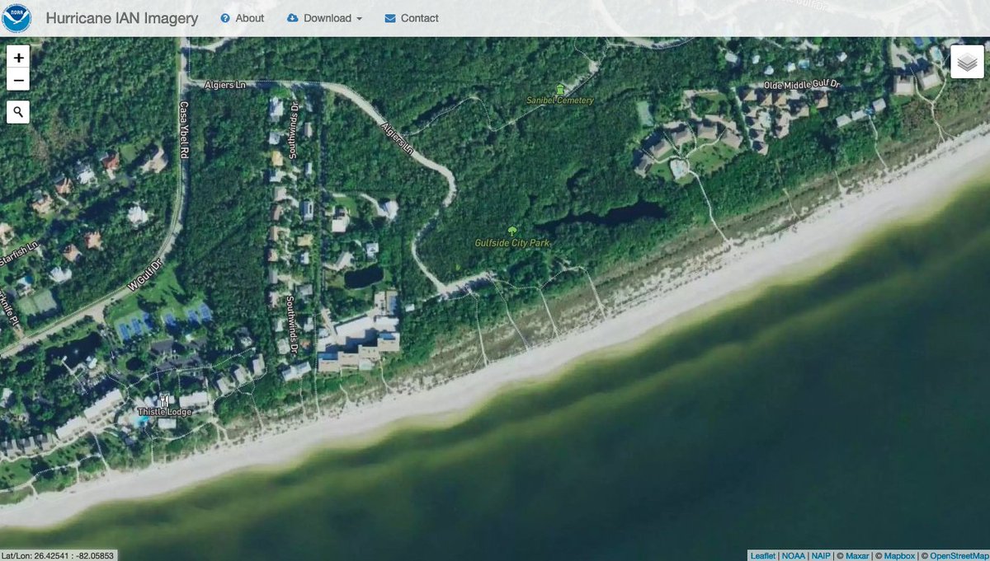Image resolution: width=990 pixels, height=561 pixels.
Task: Zoom in on the map
Action: point(18,57)
